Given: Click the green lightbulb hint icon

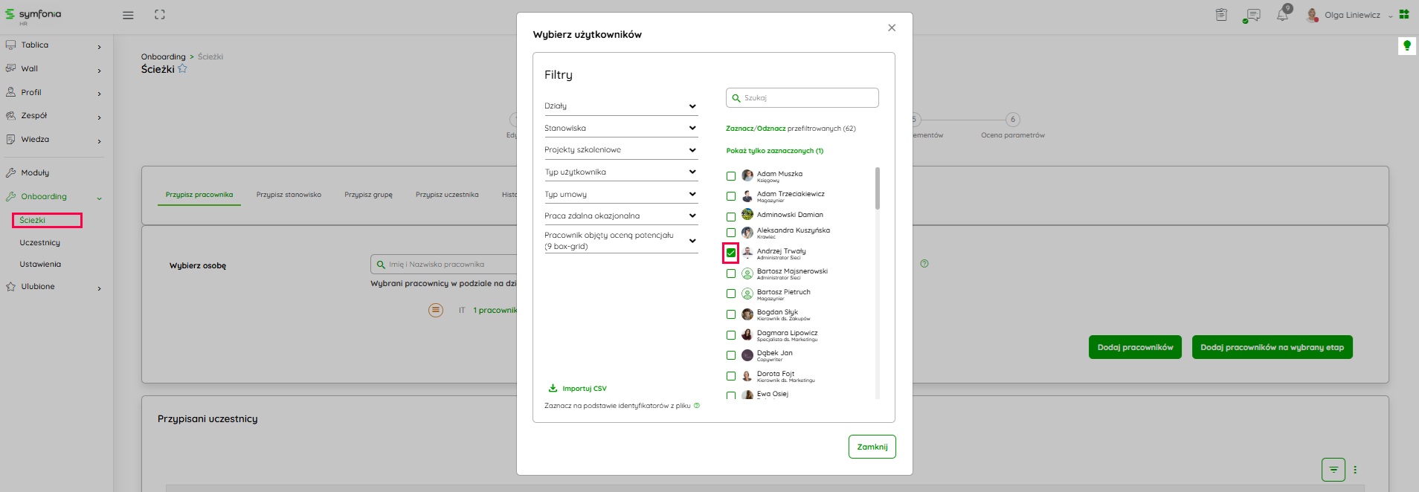Looking at the screenshot, I should [1406, 46].
